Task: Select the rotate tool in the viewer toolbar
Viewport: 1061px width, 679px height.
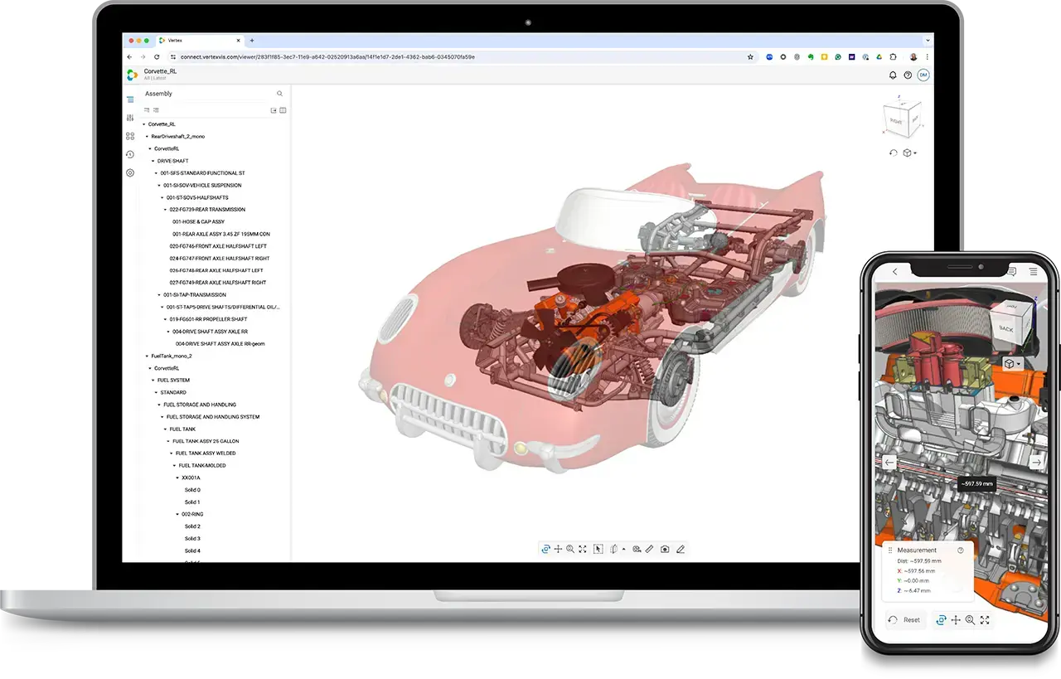Action: (x=545, y=549)
